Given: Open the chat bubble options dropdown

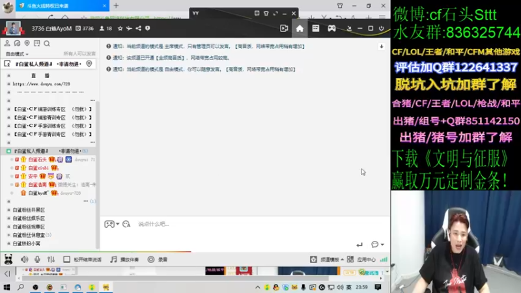Looking at the screenshot, I should [378, 245].
